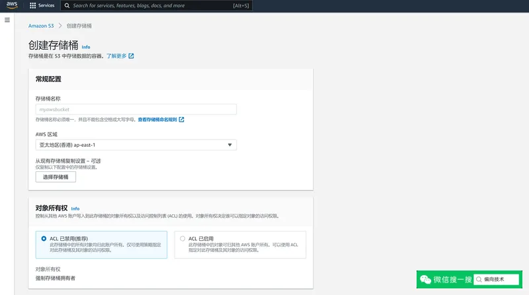Click the AWS logo icon
The height and width of the screenshot is (295, 529).
[12, 5]
